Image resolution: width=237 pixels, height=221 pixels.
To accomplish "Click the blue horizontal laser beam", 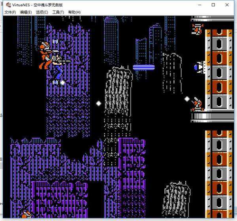I will click(143, 67).
